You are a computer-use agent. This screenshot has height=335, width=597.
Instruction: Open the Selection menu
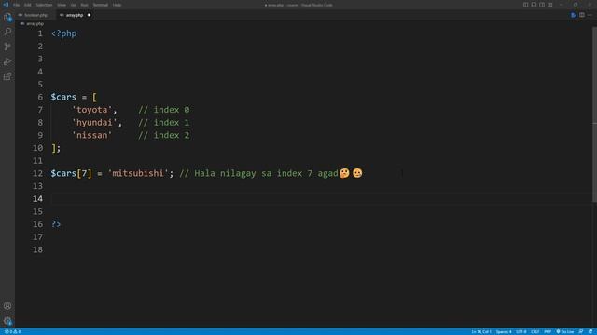point(44,5)
